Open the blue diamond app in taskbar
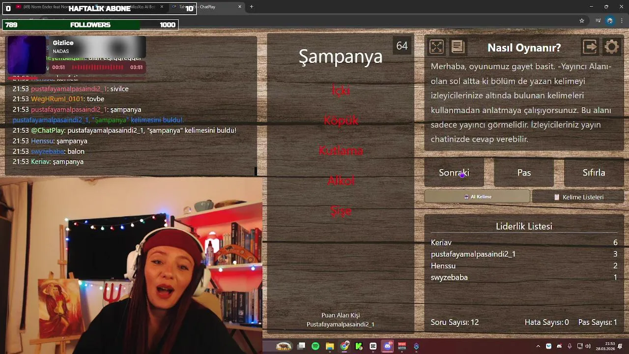 click(x=416, y=346)
